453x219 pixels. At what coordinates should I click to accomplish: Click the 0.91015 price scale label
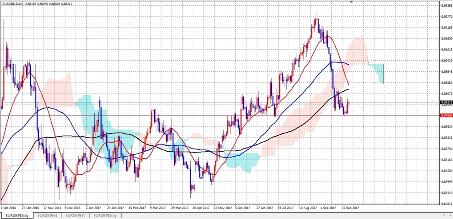pos(446,50)
